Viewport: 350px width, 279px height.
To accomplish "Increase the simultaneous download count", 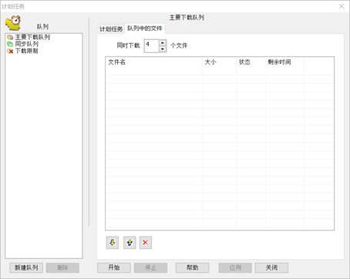I will (x=163, y=43).
